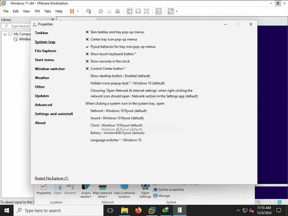Change Hidden icons popup style option
This screenshot has width=288, height=216.
tap(127, 83)
